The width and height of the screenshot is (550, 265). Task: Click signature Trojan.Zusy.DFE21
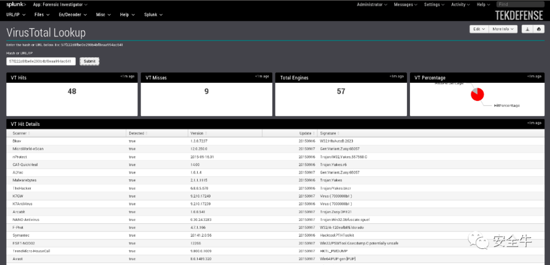[x=337, y=212]
